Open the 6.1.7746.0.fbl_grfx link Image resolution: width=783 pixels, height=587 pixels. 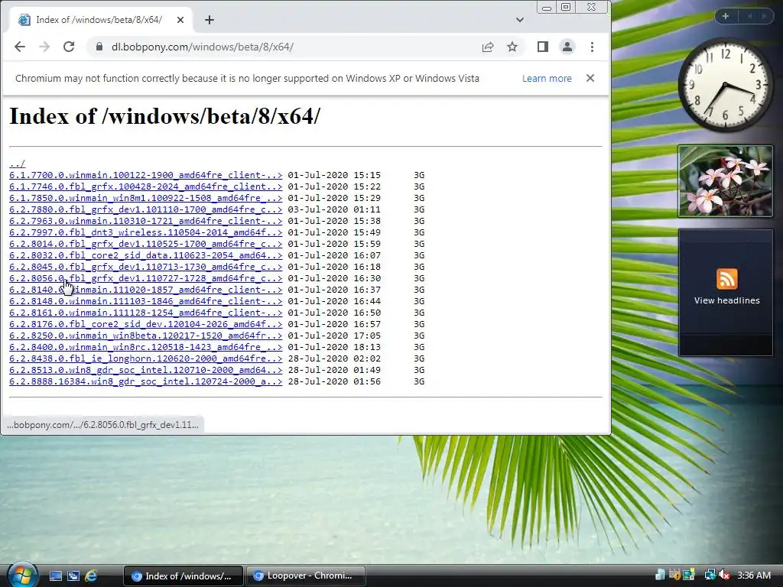(x=146, y=186)
